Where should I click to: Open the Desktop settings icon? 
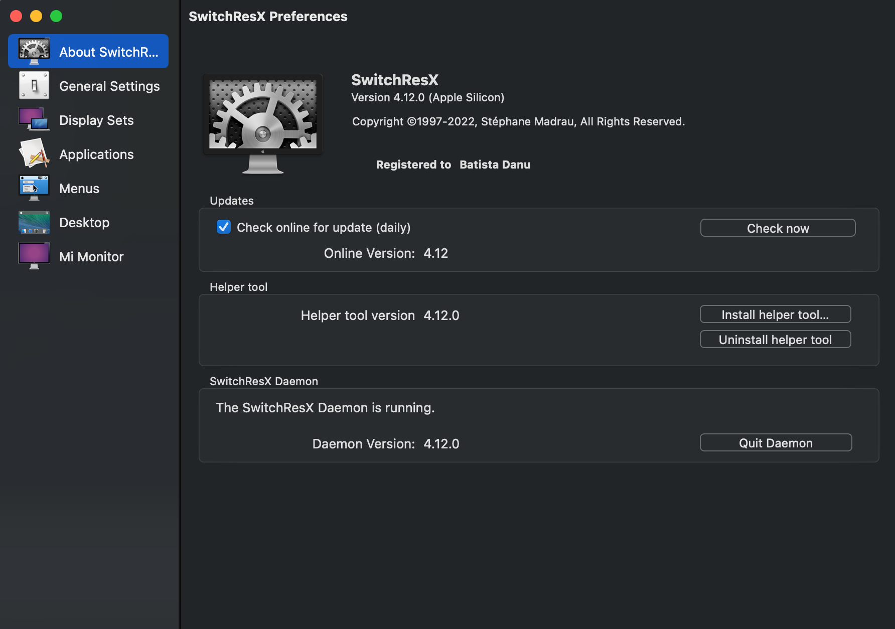click(x=34, y=222)
